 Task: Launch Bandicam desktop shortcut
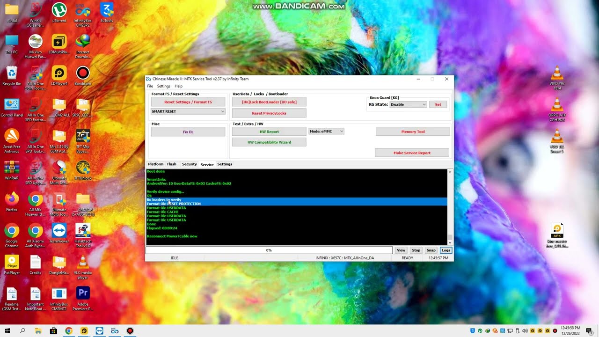pyautogui.click(x=83, y=76)
